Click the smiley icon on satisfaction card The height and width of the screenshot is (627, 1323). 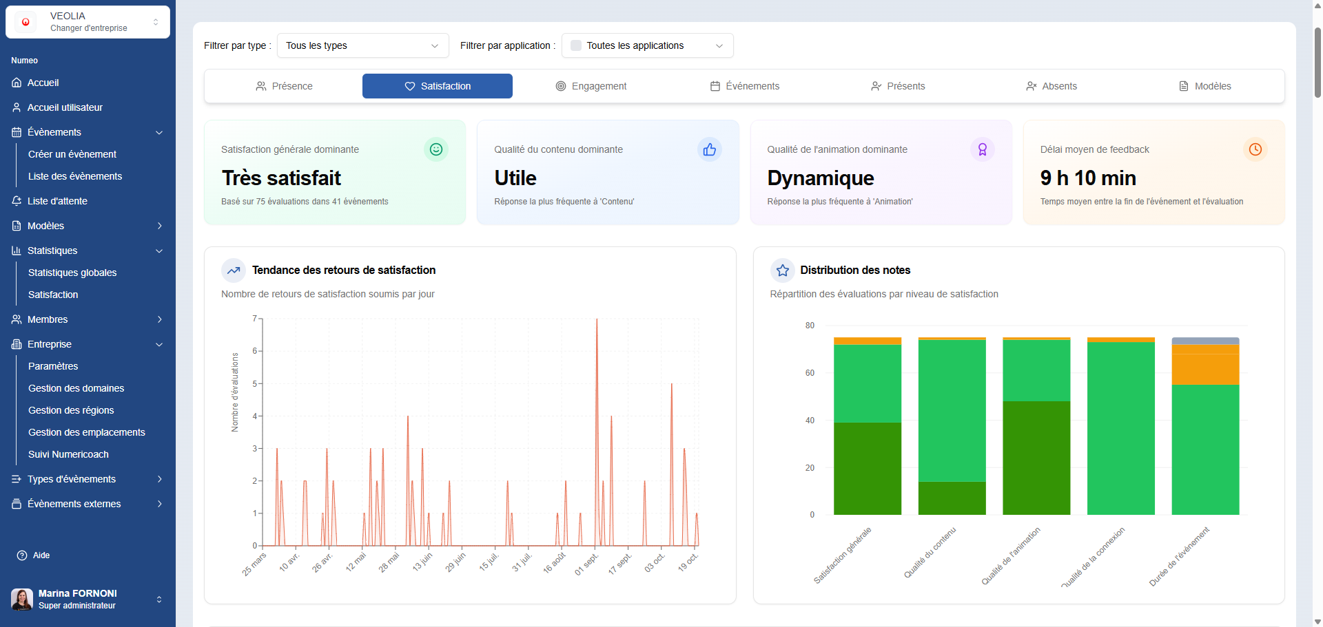[435, 149]
